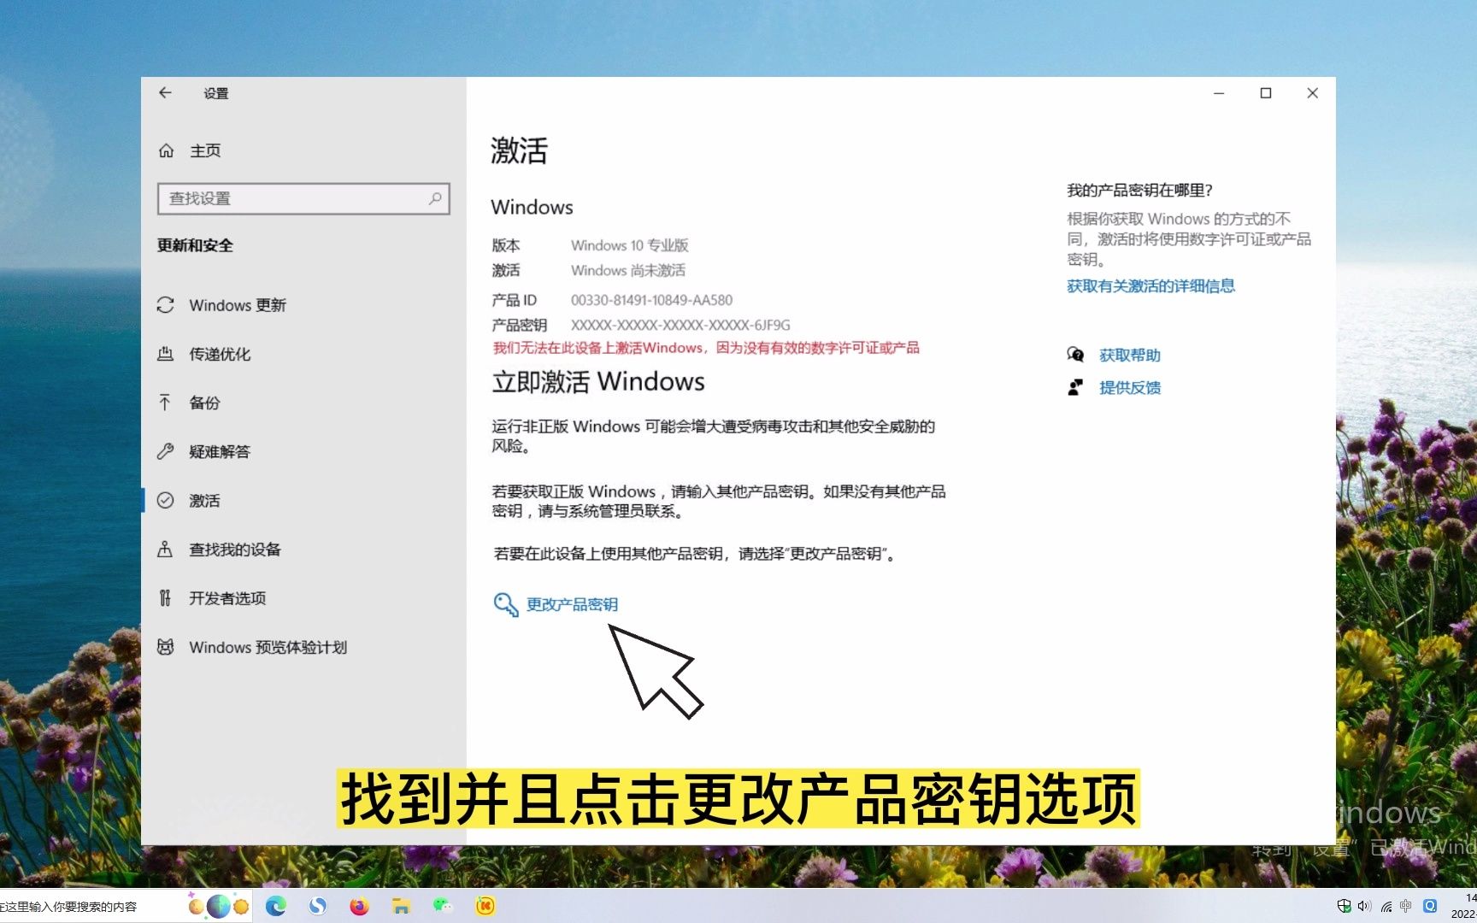Click the key icon beside 更改产品密钥
Screen dimensions: 1477x923
click(506, 604)
